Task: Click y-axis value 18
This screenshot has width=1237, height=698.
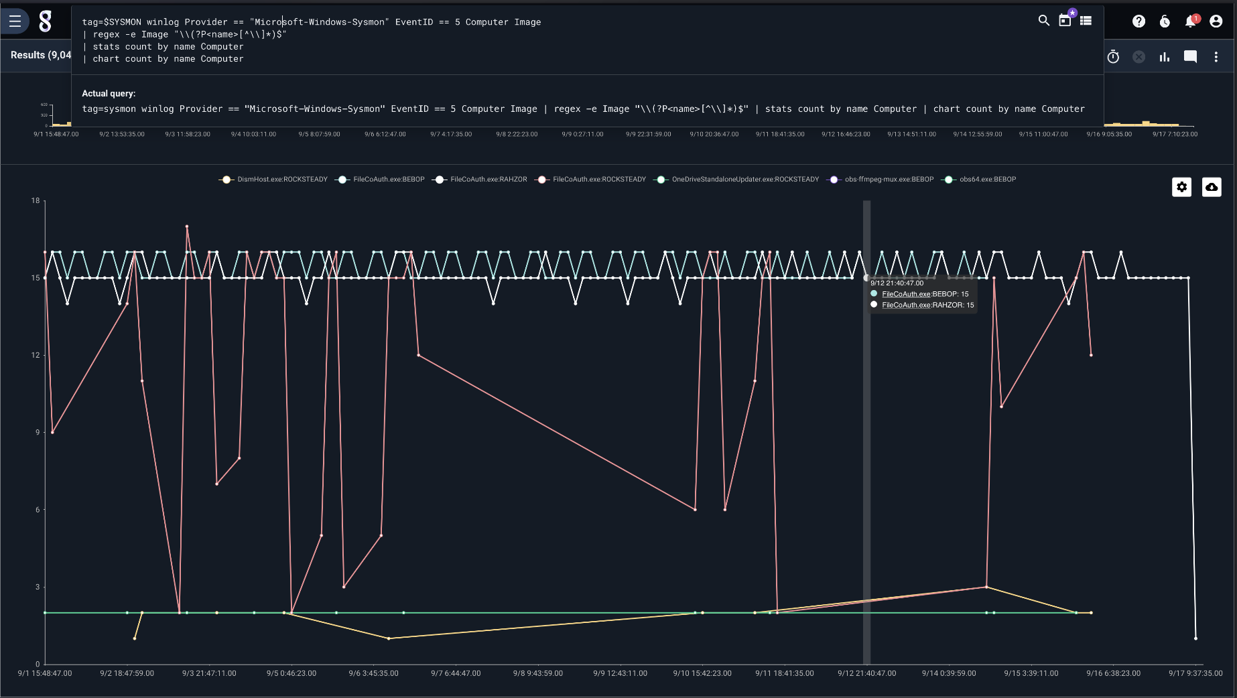Action: coord(36,200)
